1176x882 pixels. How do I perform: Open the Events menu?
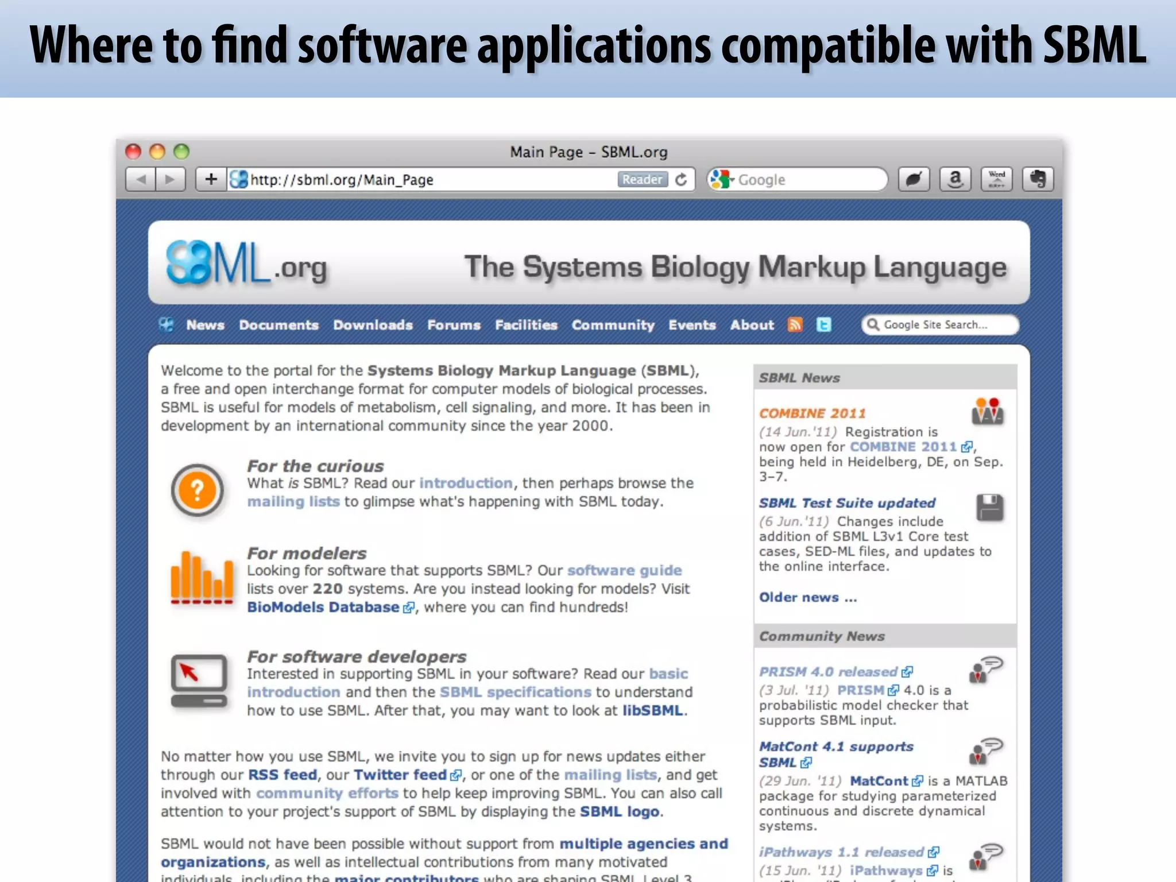click(x=692, y=325)
